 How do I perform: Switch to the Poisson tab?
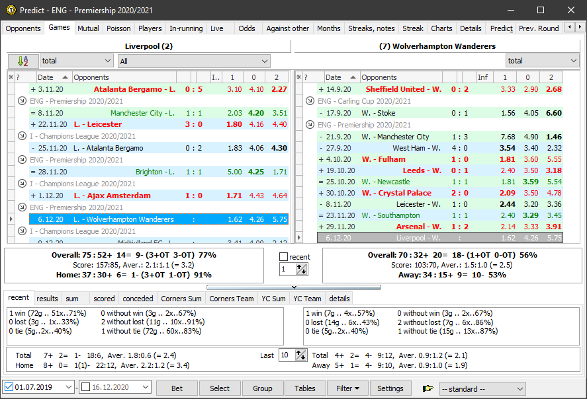point(118,28)
